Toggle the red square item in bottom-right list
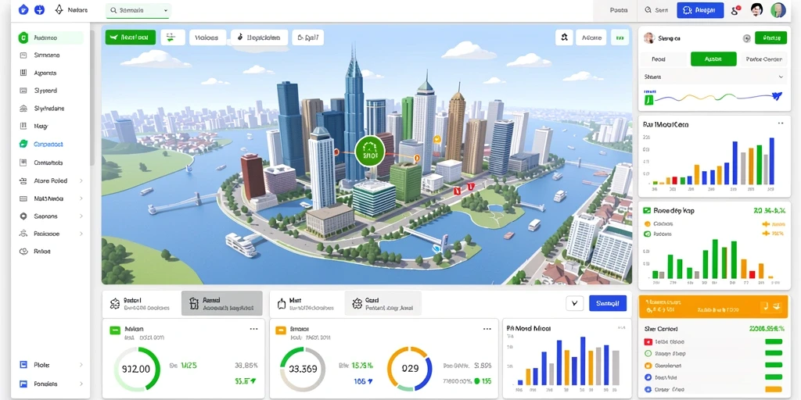Viewport: 801px width, 400px height. point(648,341)
